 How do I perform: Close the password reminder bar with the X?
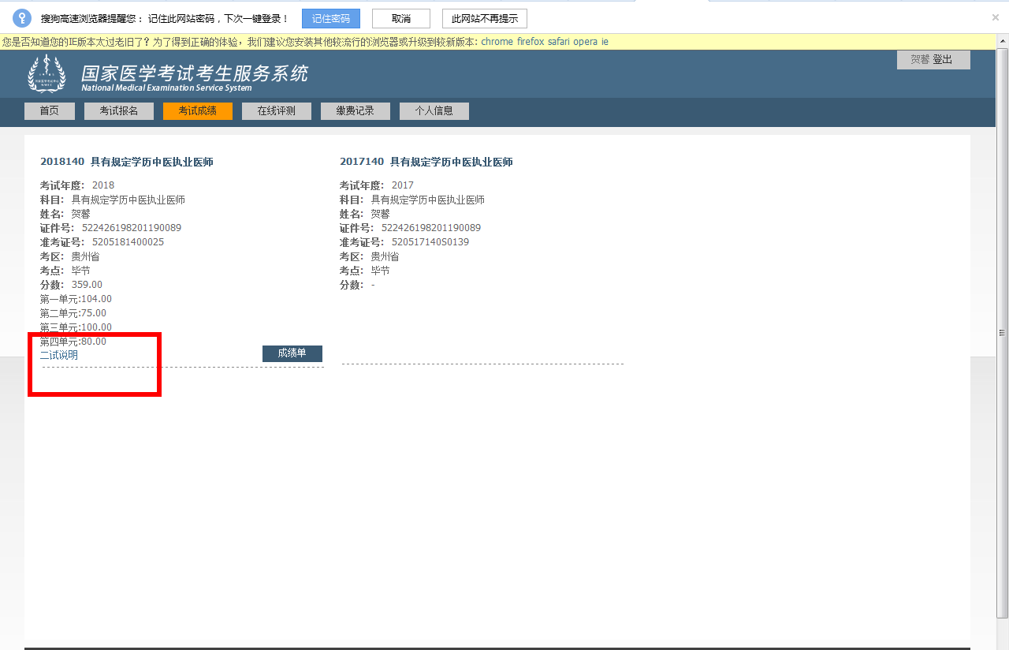click(995, 17)
